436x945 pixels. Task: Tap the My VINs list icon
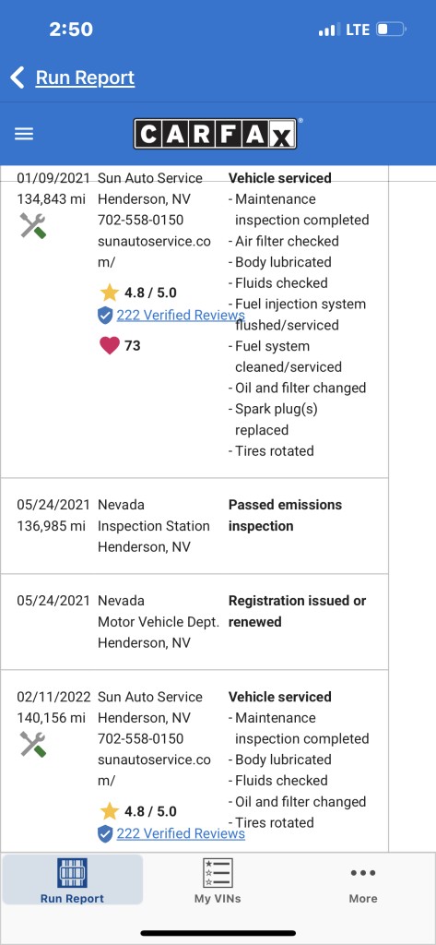tap(218, 873)
